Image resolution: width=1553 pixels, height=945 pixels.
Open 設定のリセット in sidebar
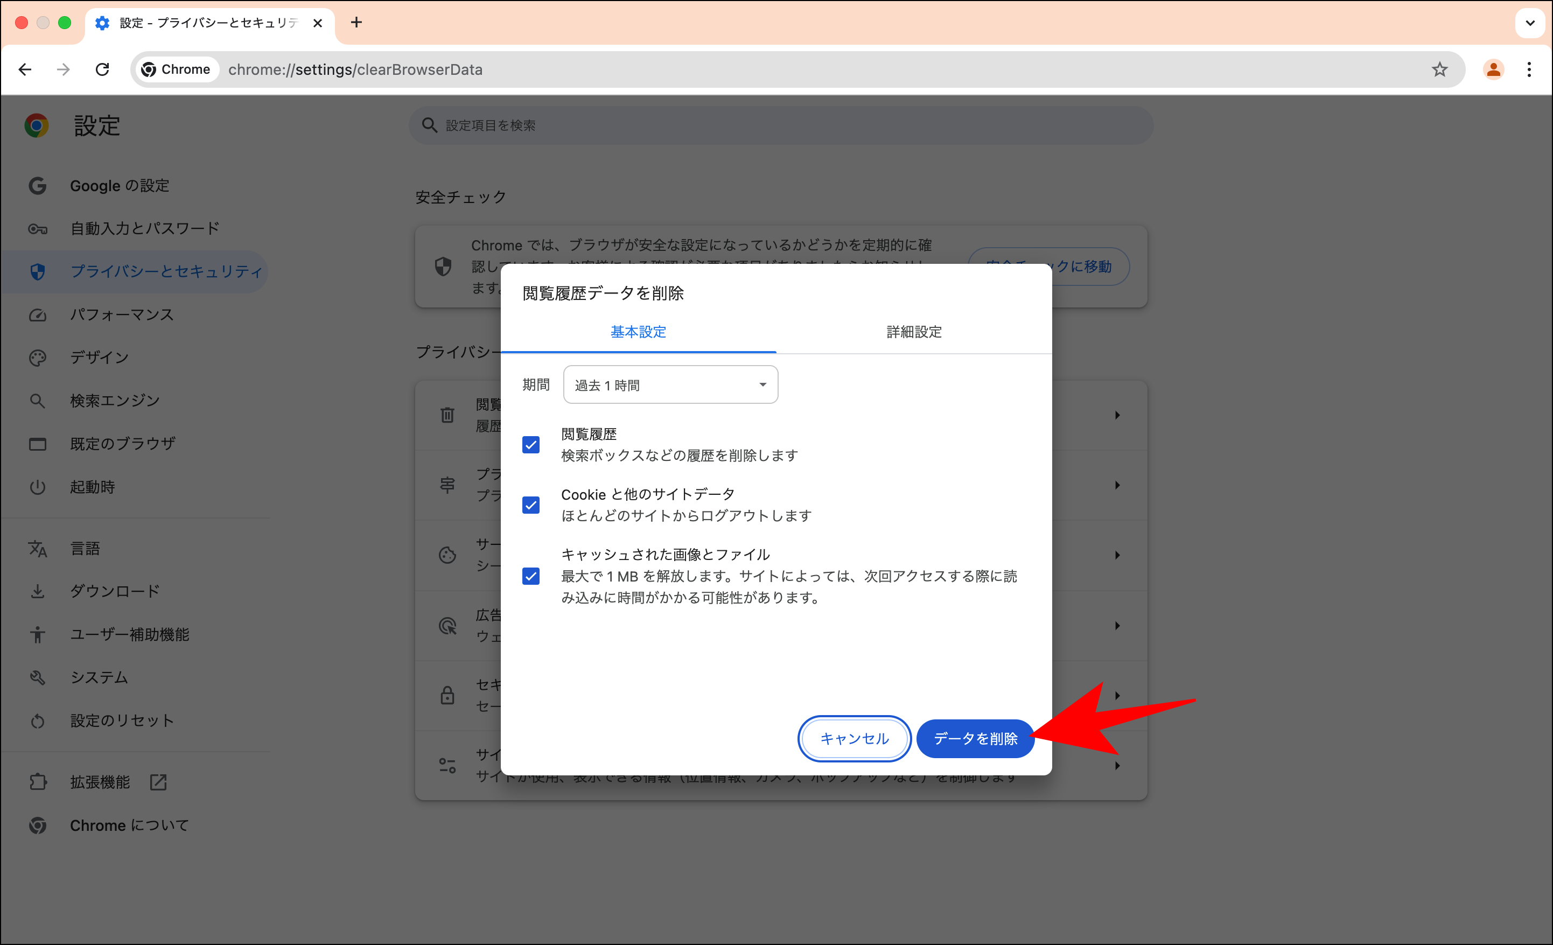point(136,720)
